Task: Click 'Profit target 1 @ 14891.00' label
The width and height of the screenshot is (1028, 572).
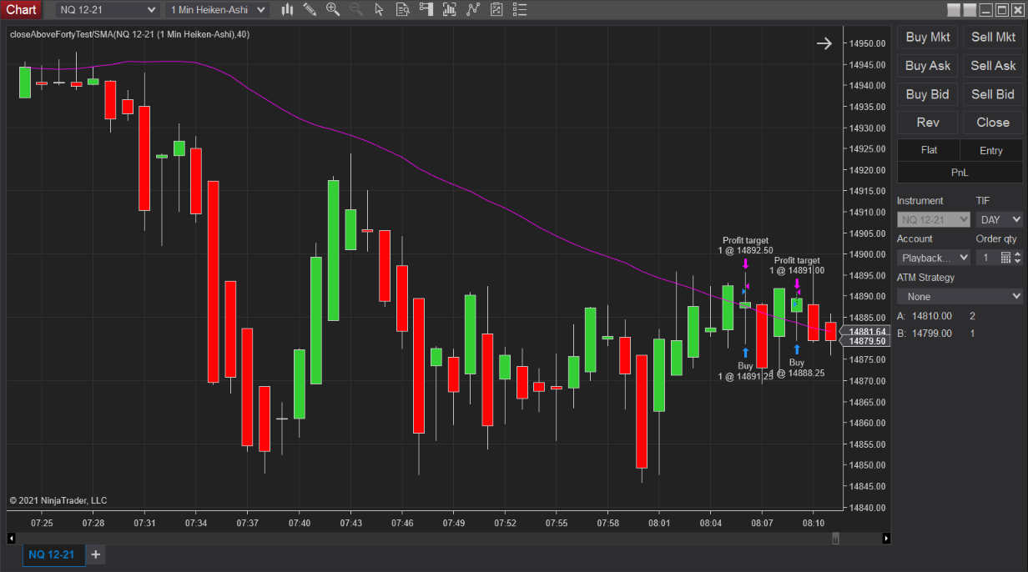Action: [797, 265]
